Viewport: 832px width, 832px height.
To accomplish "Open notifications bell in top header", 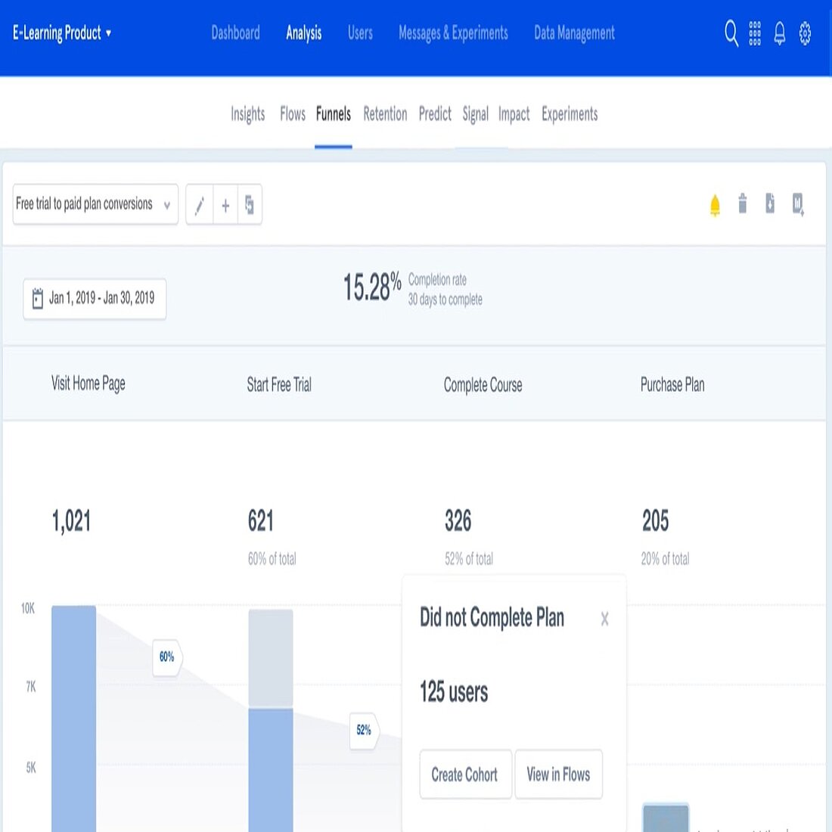I will (779, 33).
